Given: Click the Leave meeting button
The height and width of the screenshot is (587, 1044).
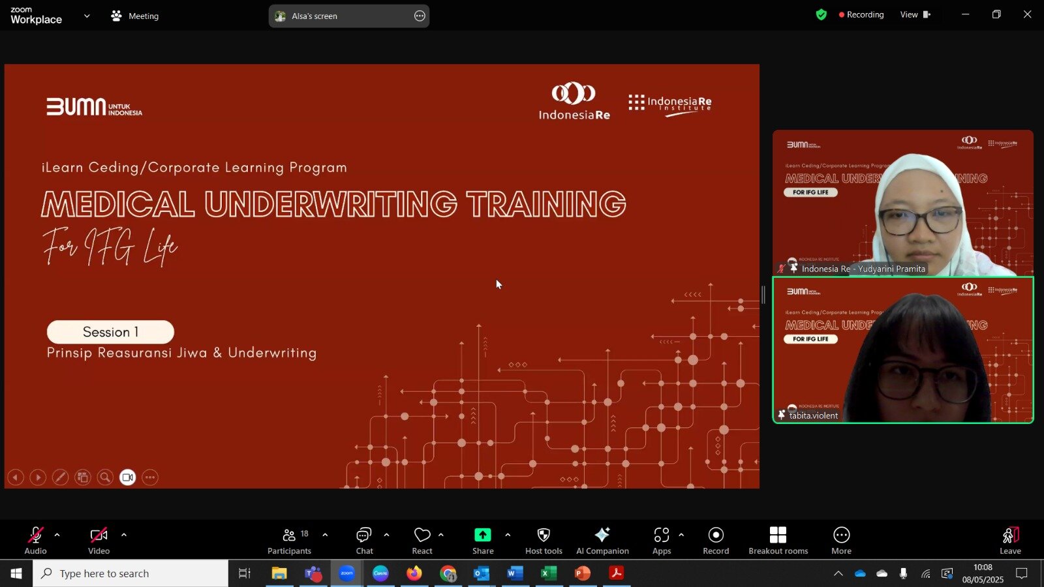Looking at the screenshot, I should coord(1010,541).
